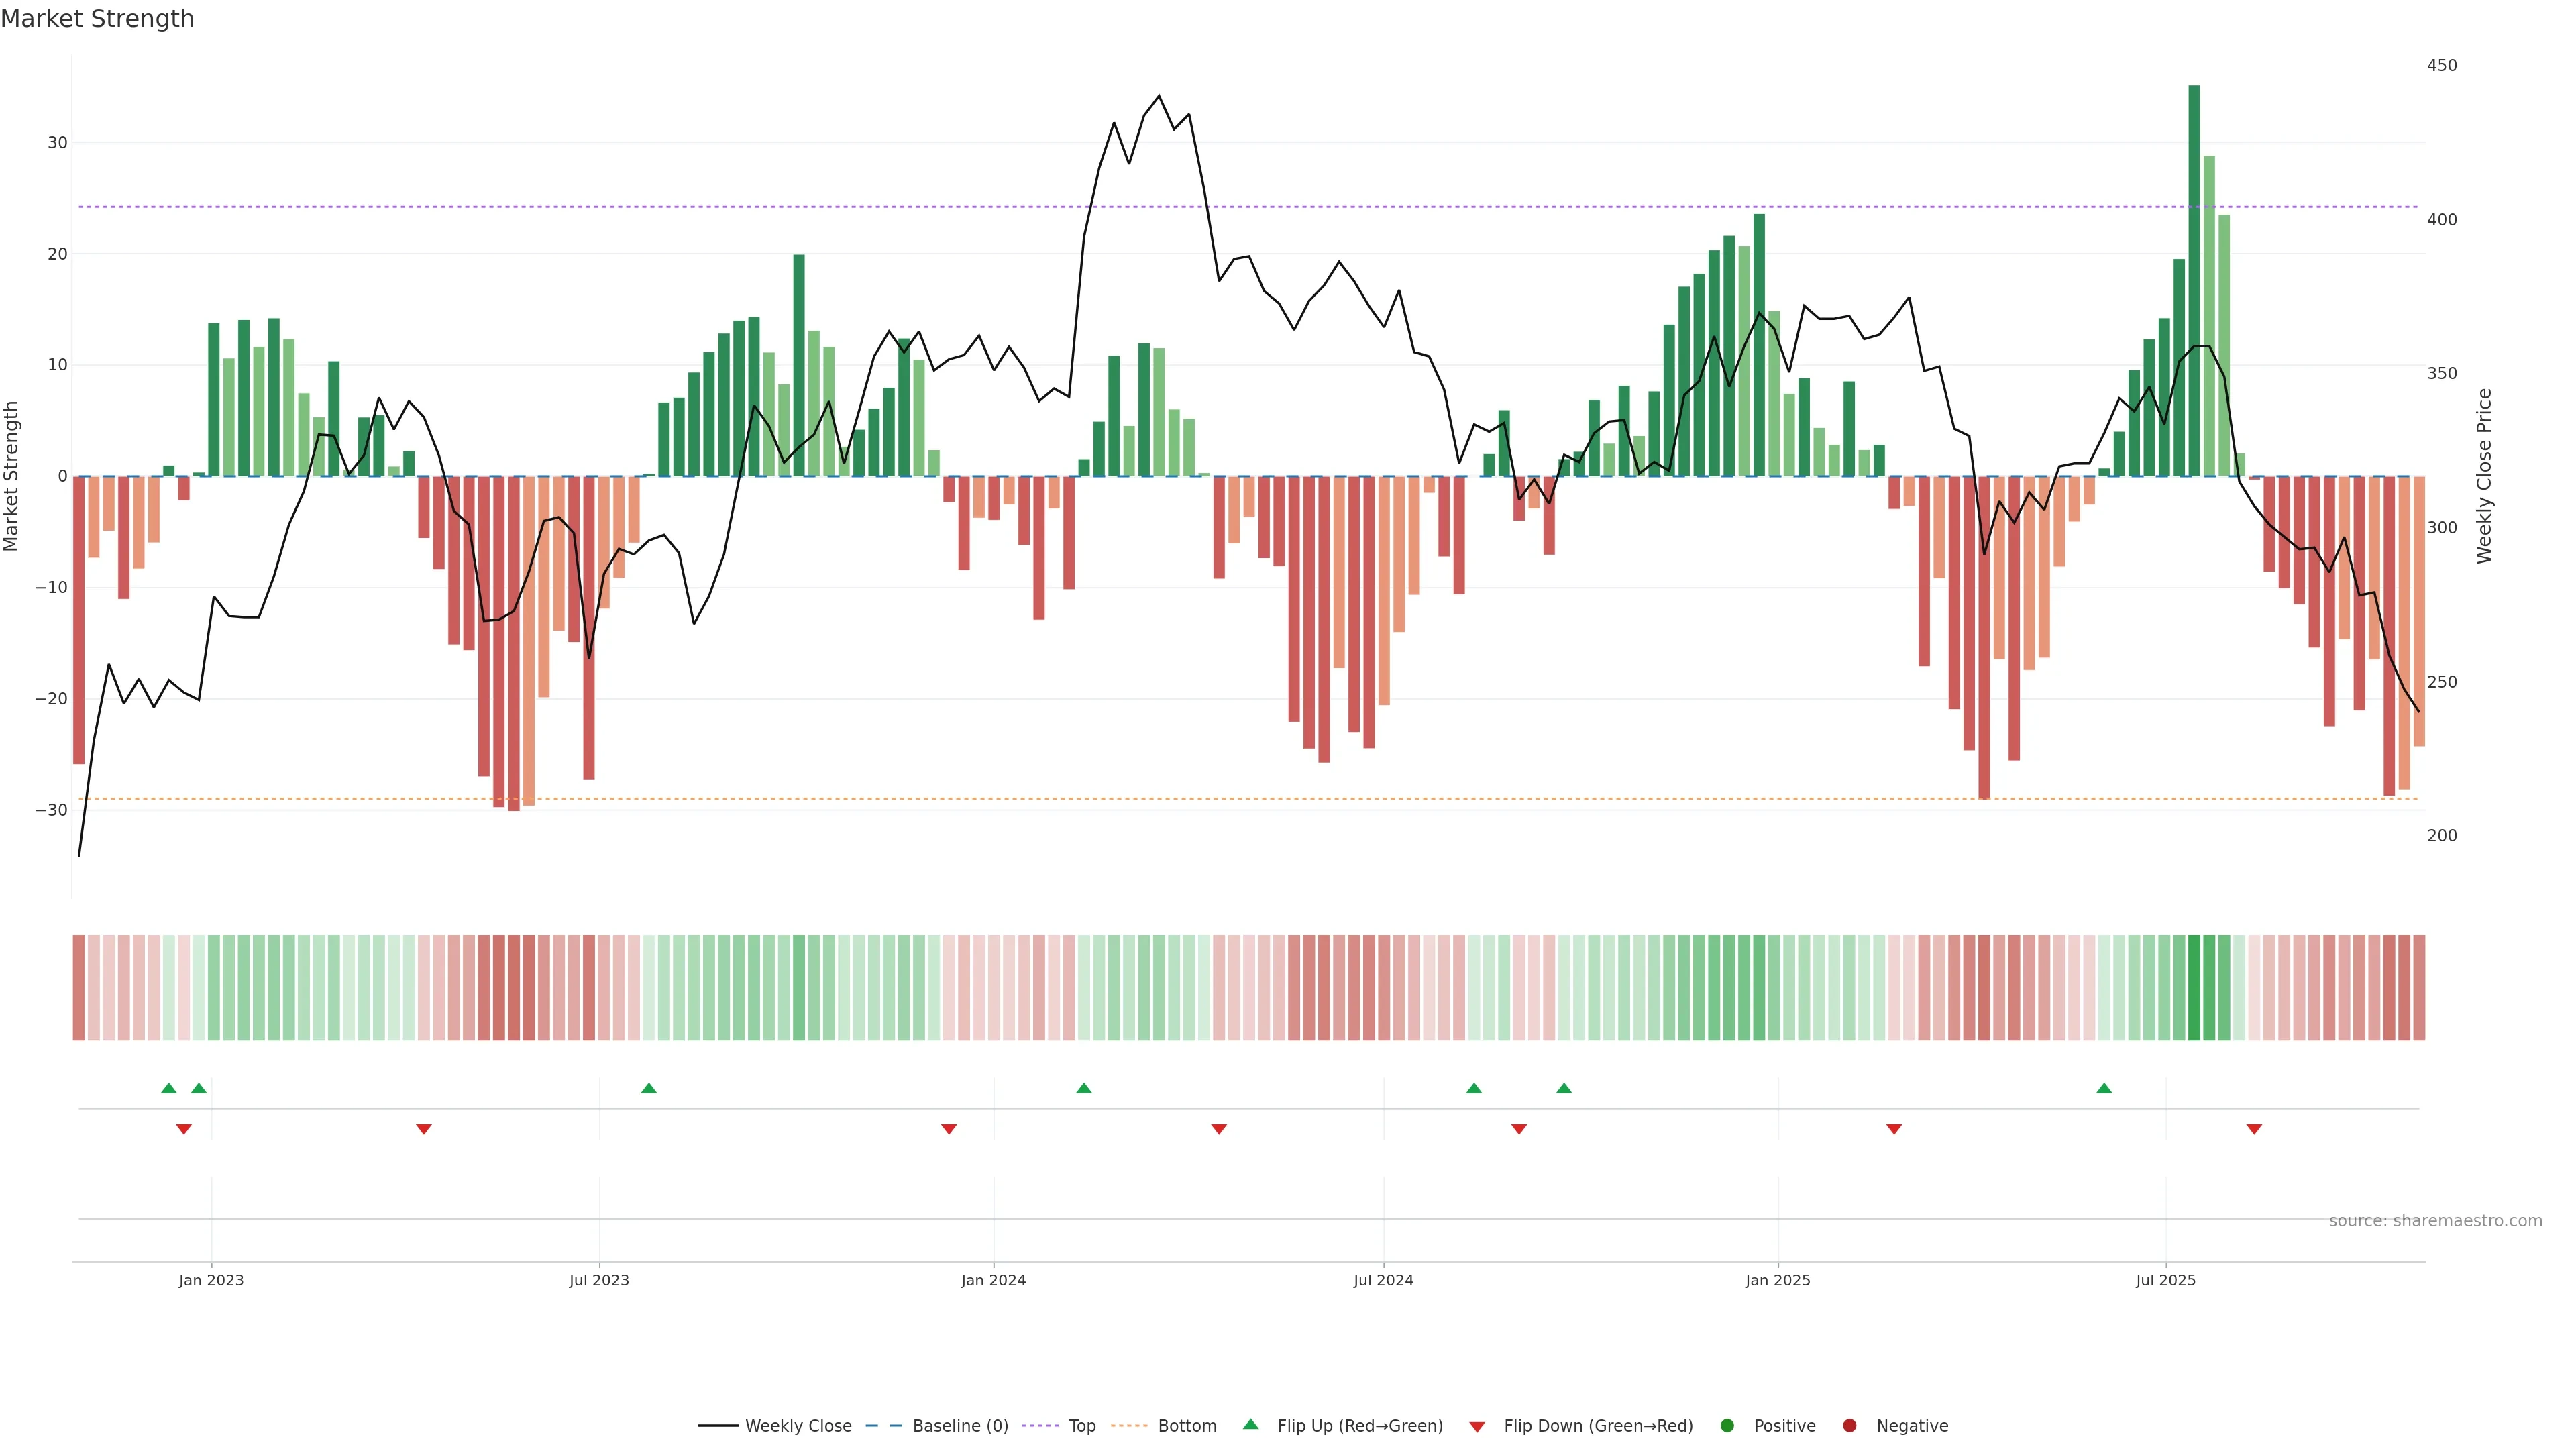Viewport: 2576px width, 1449px height.
Task: Click flip-up marker before Jul 2025
Action: pyautogui.click(x=2104, y=1088)
